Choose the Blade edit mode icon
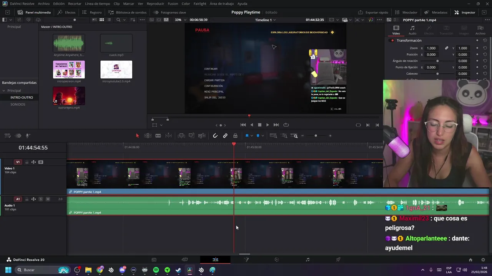 pos(158,136)
